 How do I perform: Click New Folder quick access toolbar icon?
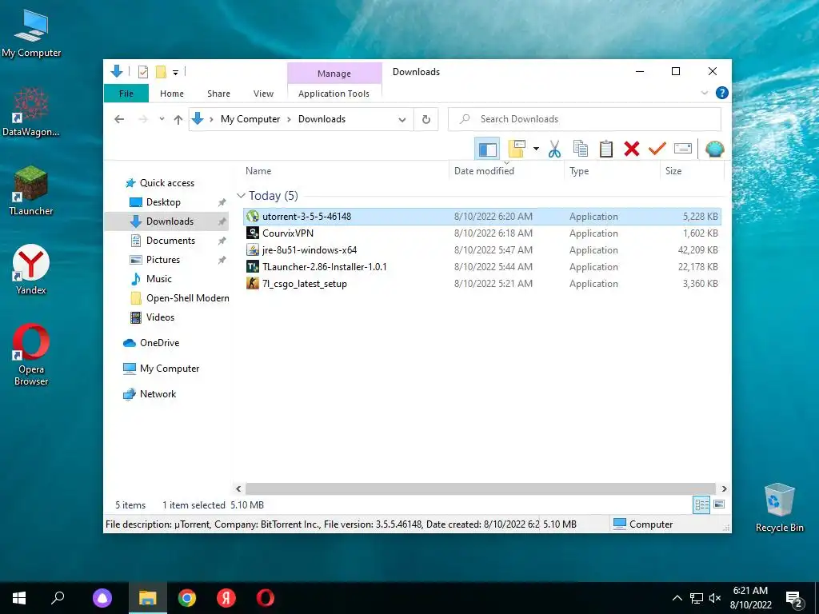(161, 72)
